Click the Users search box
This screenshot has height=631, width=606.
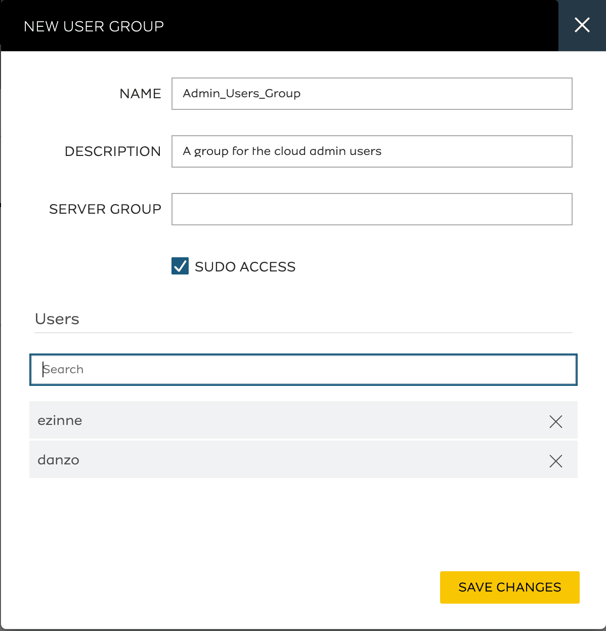(x=304, y=370)
